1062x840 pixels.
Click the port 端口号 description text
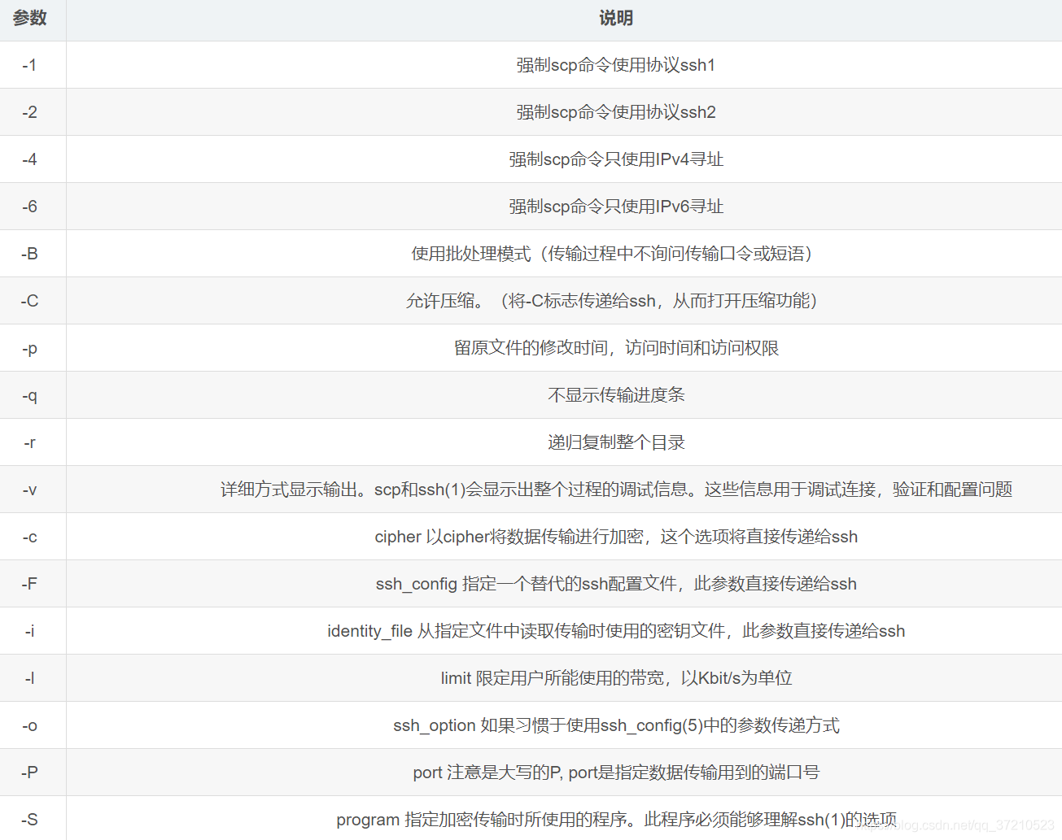[x=616, y=773]
